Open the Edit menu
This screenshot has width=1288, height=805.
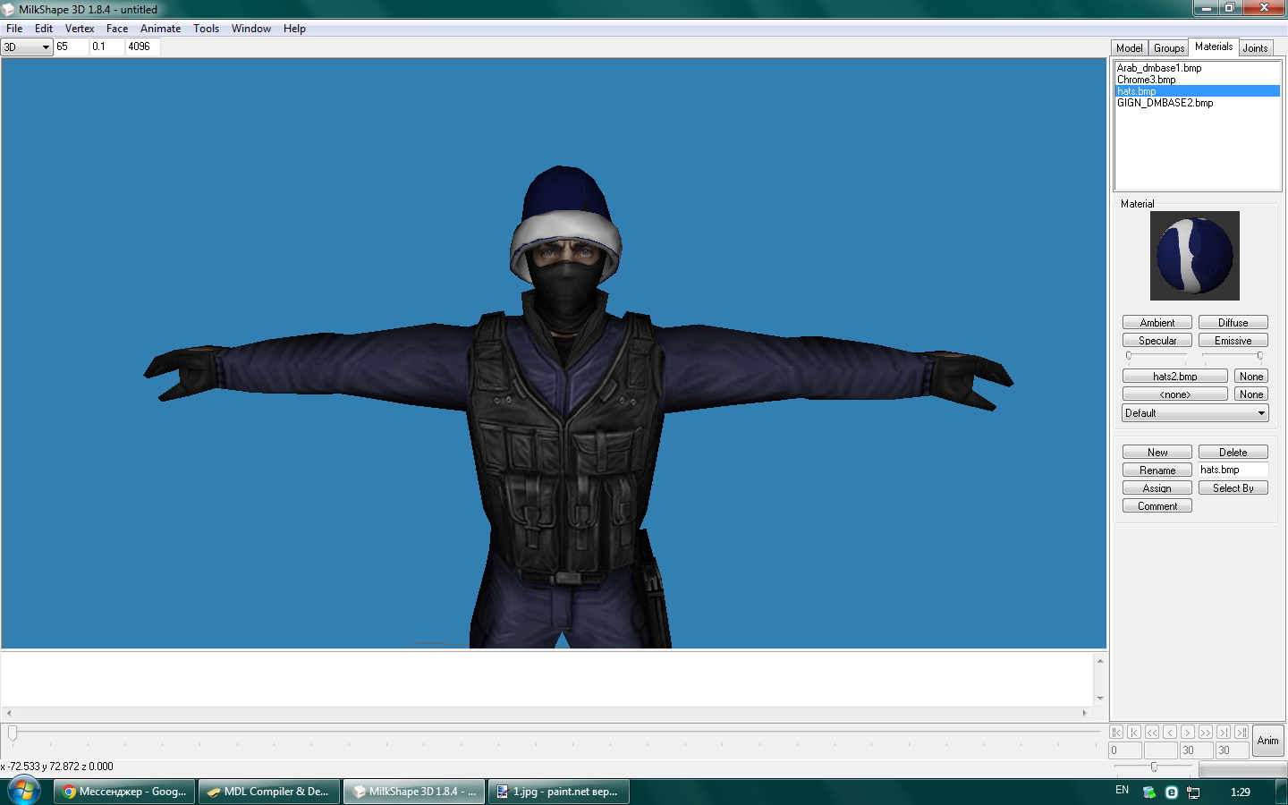click(x=44, y=29)
